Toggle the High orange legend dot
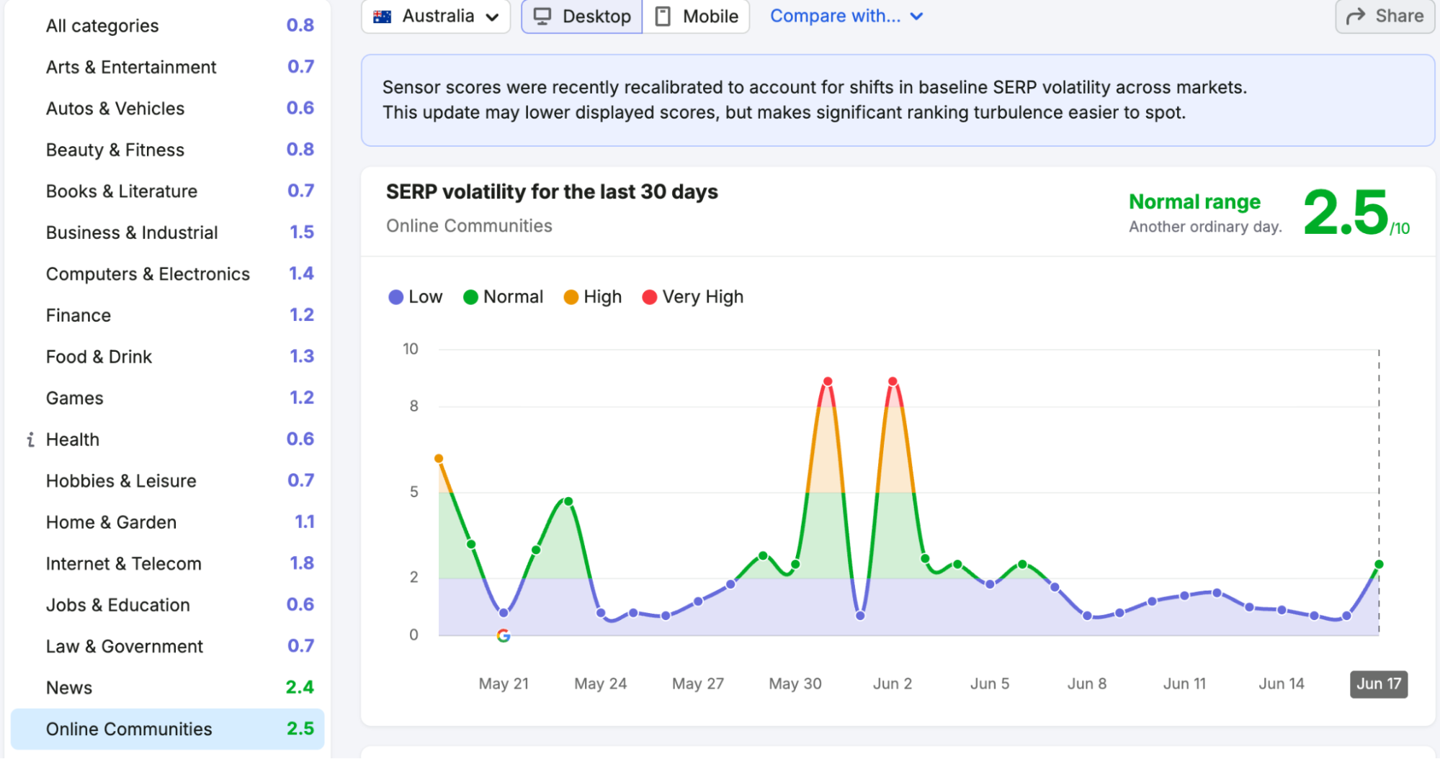This screenshot has width=1440, height=759. point(571,297)
